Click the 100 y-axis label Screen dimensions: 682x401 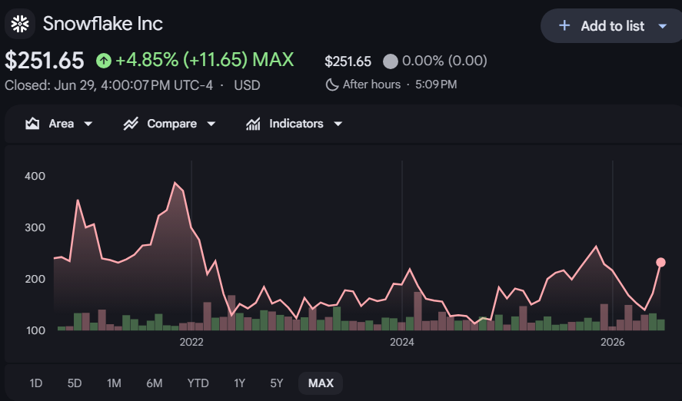point(35,330)
